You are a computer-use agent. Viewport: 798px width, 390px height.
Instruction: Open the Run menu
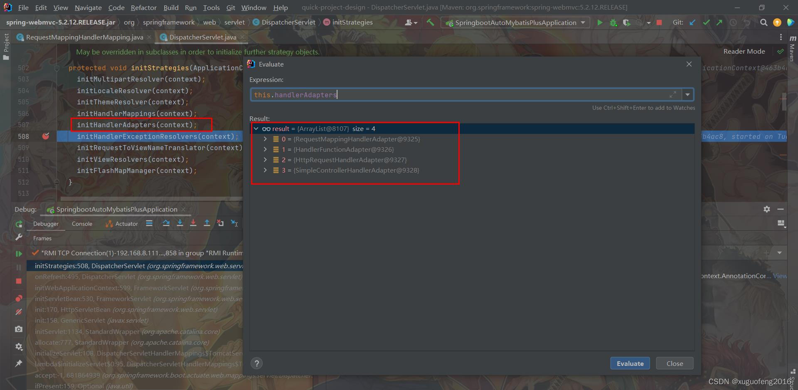pos(191,7)
